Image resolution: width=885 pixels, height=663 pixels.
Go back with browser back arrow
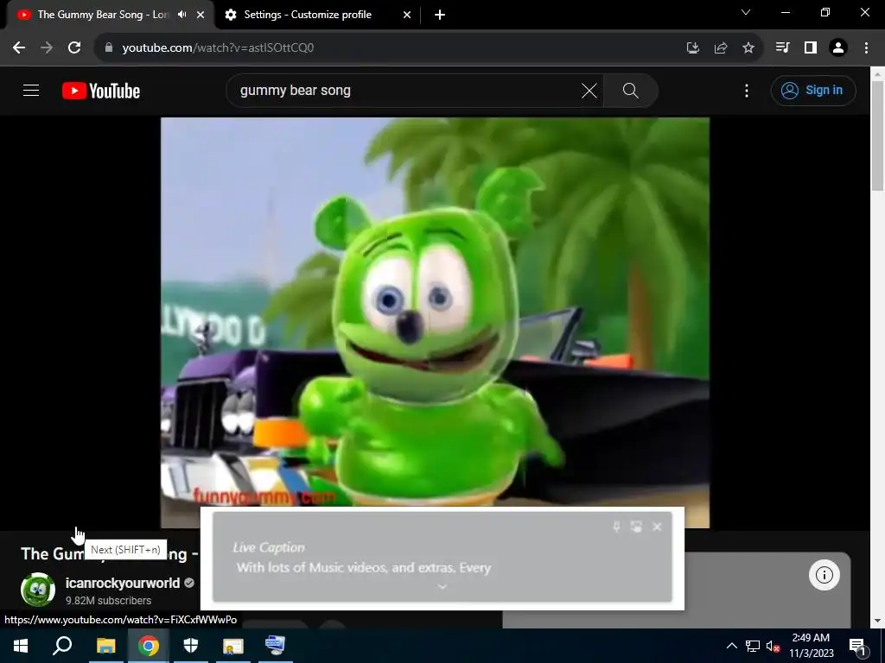coord(19,48)
